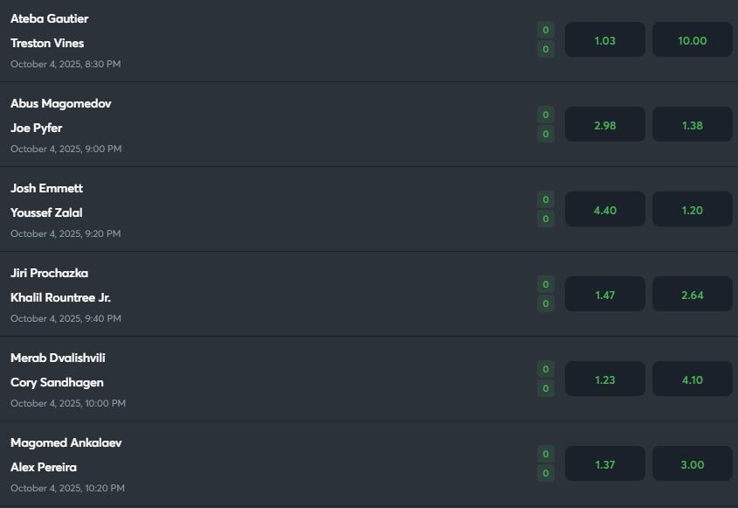Screen dimensions: 738x508
Task: Select Youssef Zalal odds 1.20
Action: tap(692, 210)
